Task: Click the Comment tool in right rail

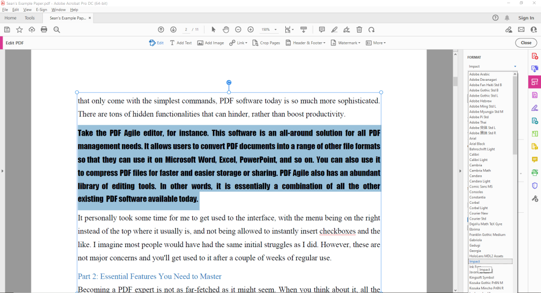Action: pyautogui.click(x=535, y=159)
